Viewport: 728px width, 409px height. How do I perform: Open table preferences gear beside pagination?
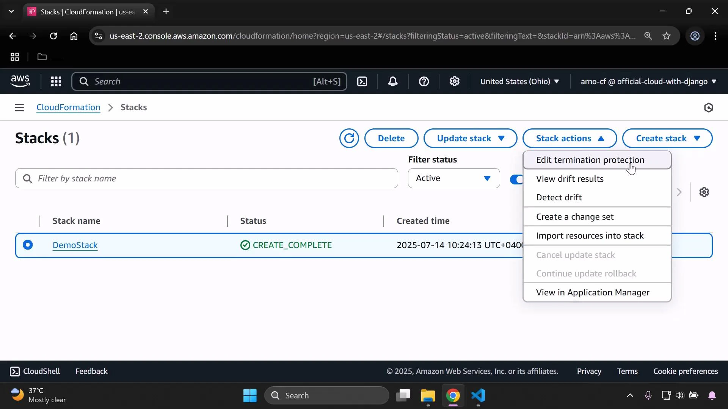704,192
